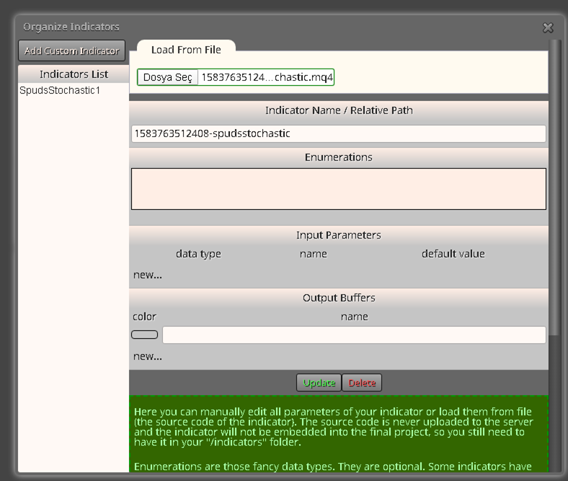Click the dialog's vertical scrollbar thumb

point(554,188)
